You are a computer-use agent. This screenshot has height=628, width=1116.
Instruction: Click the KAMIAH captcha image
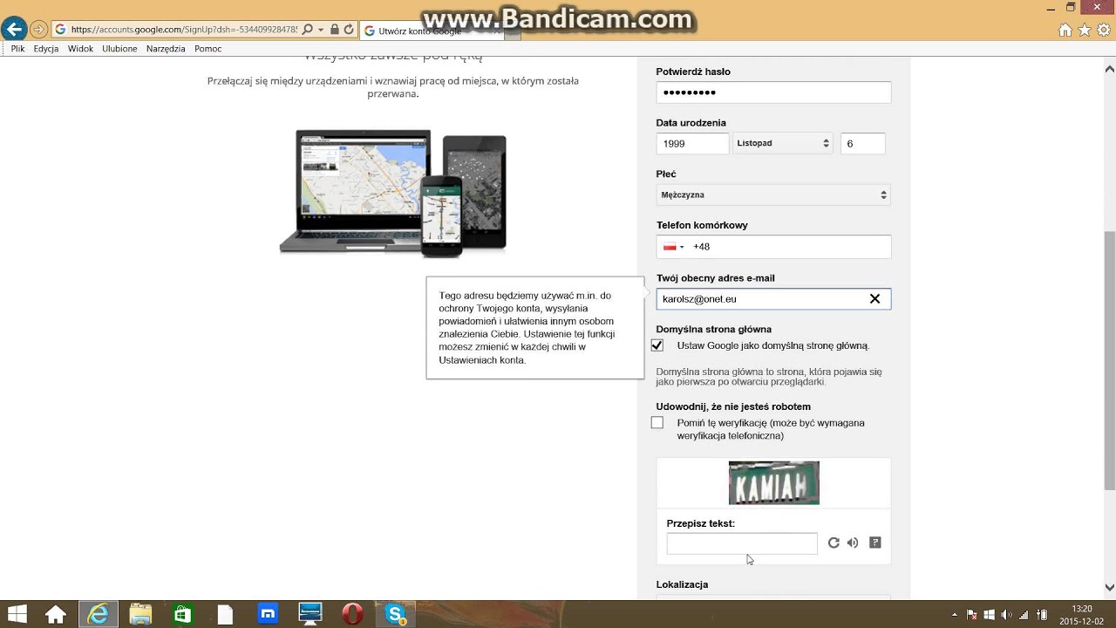(x=774, y=482)
